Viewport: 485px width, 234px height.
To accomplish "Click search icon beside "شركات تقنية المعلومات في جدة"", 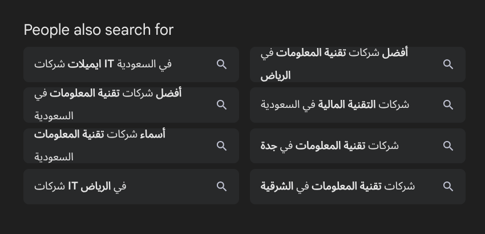I will pos(448,146).
